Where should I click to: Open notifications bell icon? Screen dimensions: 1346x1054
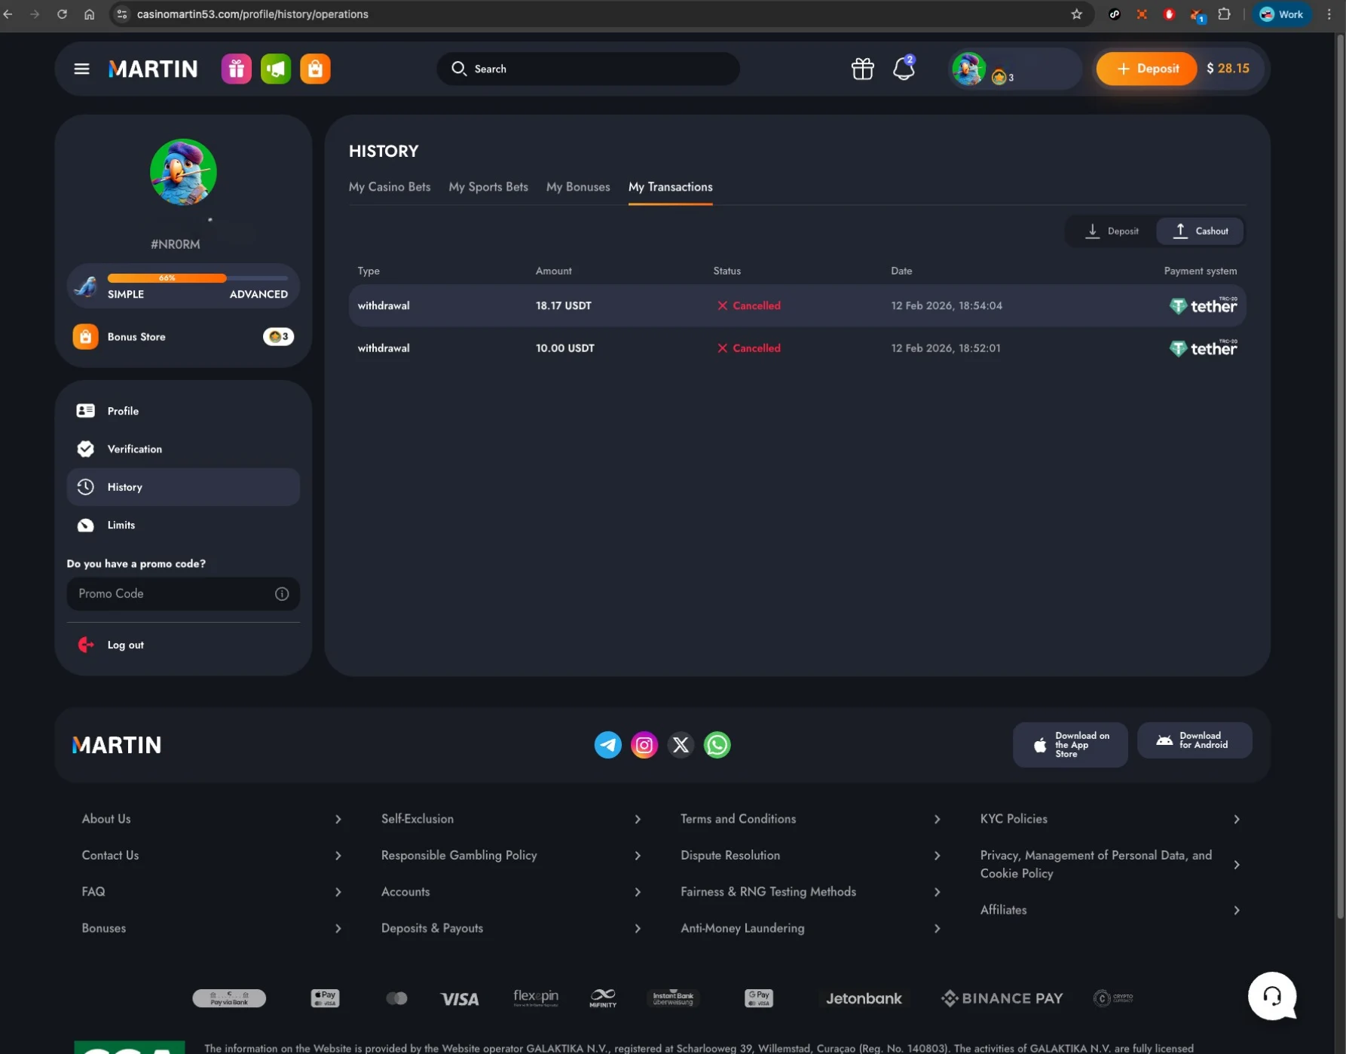tap(904, 69)
